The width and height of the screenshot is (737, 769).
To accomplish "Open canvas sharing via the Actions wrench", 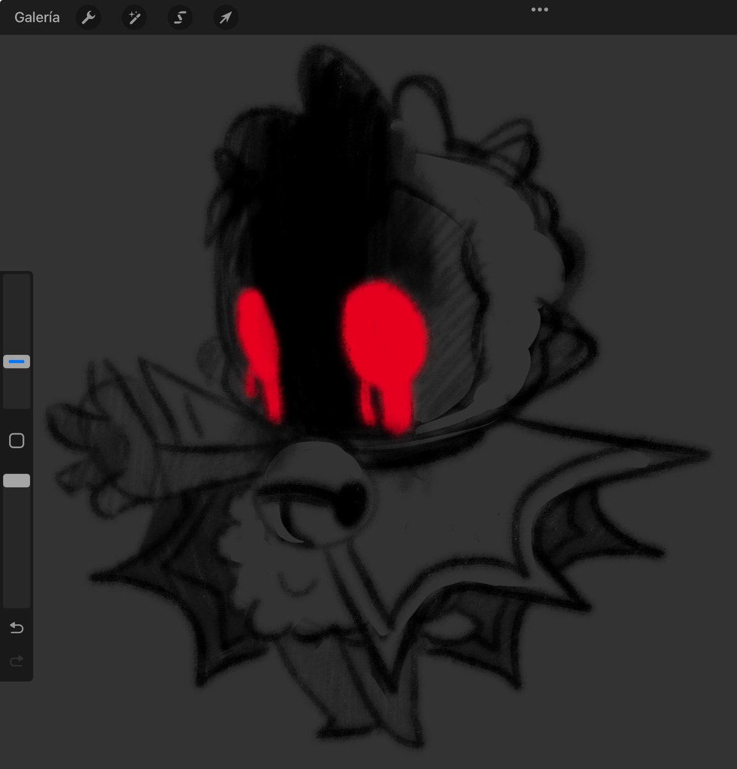I will click(x=88, y=17).
